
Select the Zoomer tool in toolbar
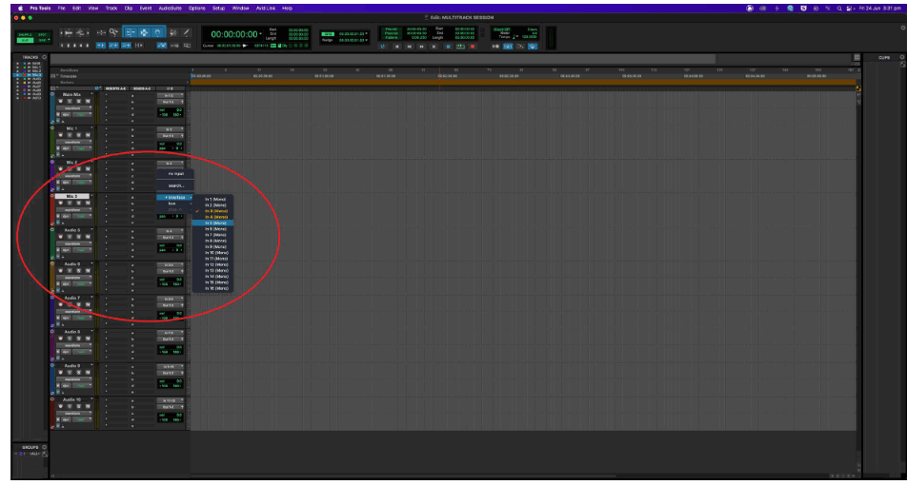tap(114, 31)
